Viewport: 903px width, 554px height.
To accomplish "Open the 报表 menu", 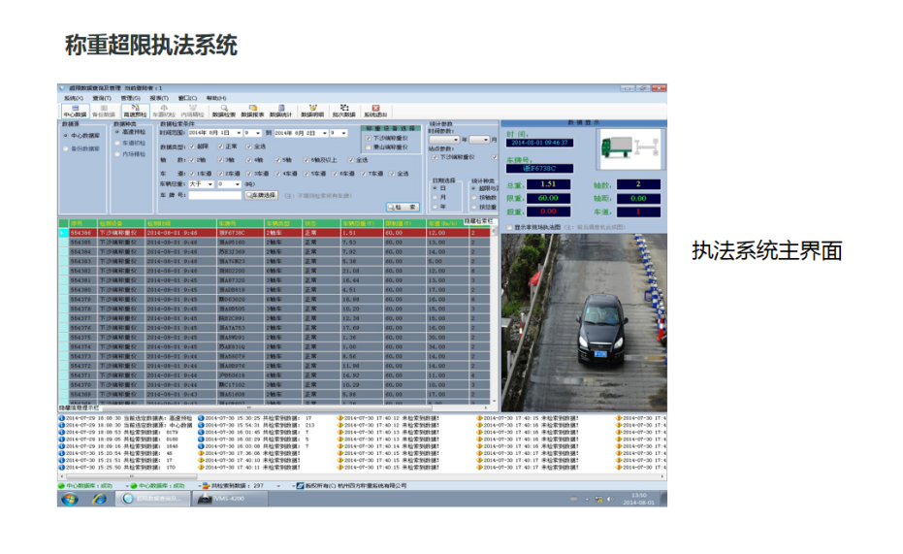I will click(x=160, y=98).
